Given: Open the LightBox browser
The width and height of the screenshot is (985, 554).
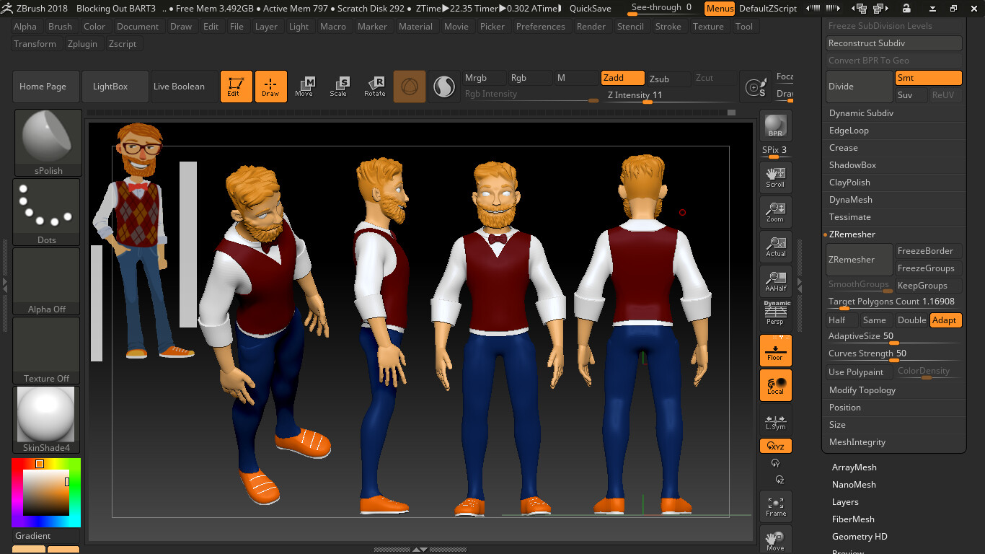Looking at the screenshot, I should click(110, 87).
